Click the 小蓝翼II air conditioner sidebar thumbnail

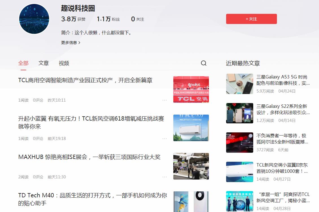pyautogui.click(x=240, y=172)
